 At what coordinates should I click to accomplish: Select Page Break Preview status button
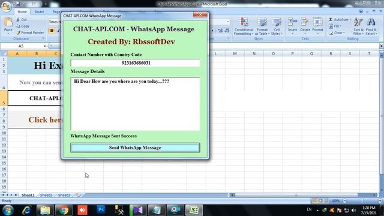(326, 201)
